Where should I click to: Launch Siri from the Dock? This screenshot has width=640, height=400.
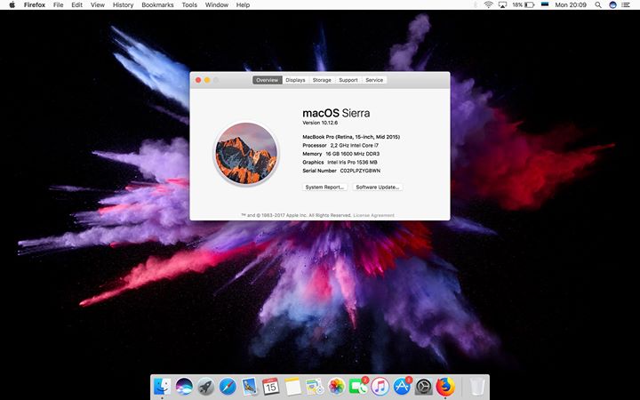(184, 386)
